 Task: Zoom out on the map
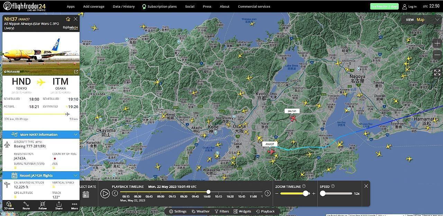coord(437,55)
